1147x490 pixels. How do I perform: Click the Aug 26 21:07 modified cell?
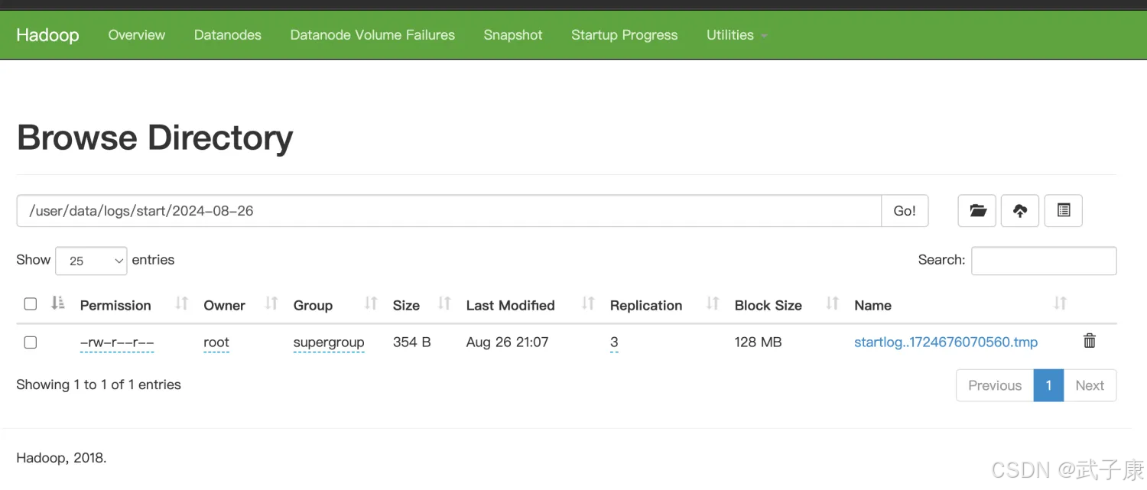pos(507,342)
